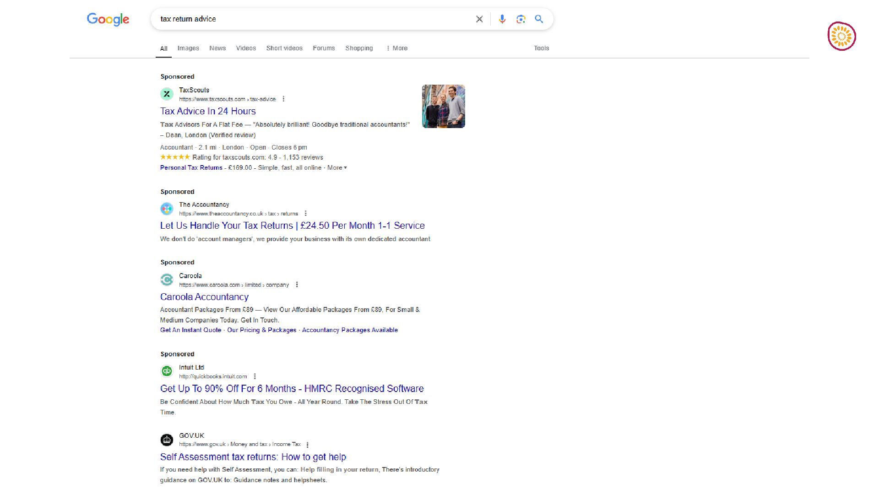
Task: Click The Accountancy site name text
Action: point(204,204)
